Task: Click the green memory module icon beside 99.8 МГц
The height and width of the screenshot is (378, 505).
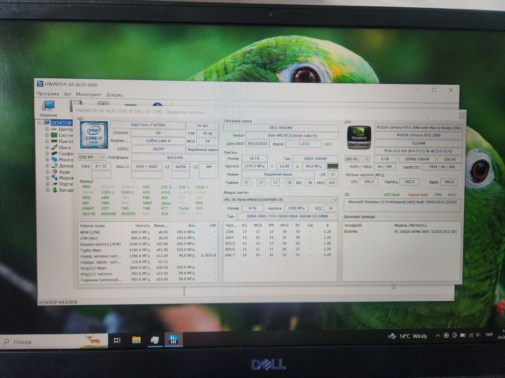Action: 333,166
